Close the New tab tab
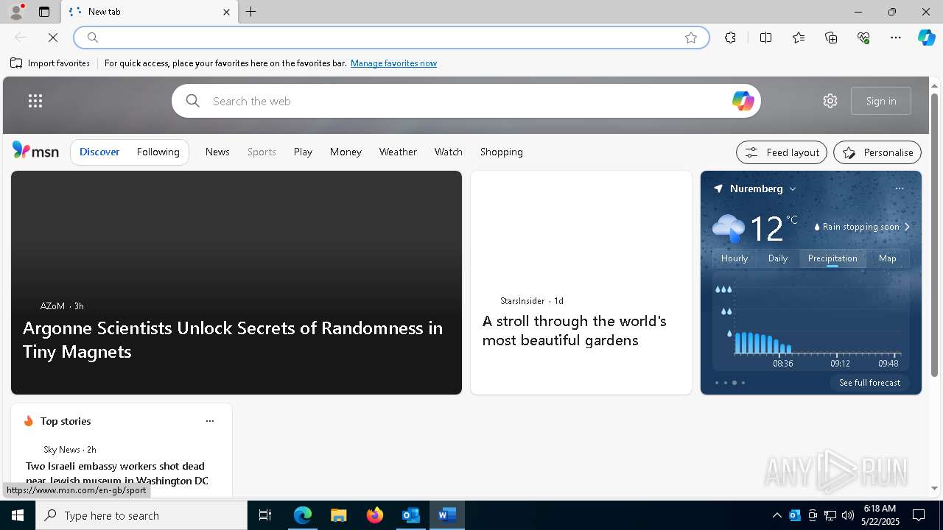This screenshot has width=943, height=530. 226,12
